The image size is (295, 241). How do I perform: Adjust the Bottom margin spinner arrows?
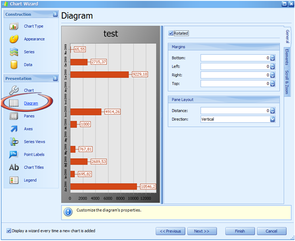pyautogui.click(x=273, y=58)
